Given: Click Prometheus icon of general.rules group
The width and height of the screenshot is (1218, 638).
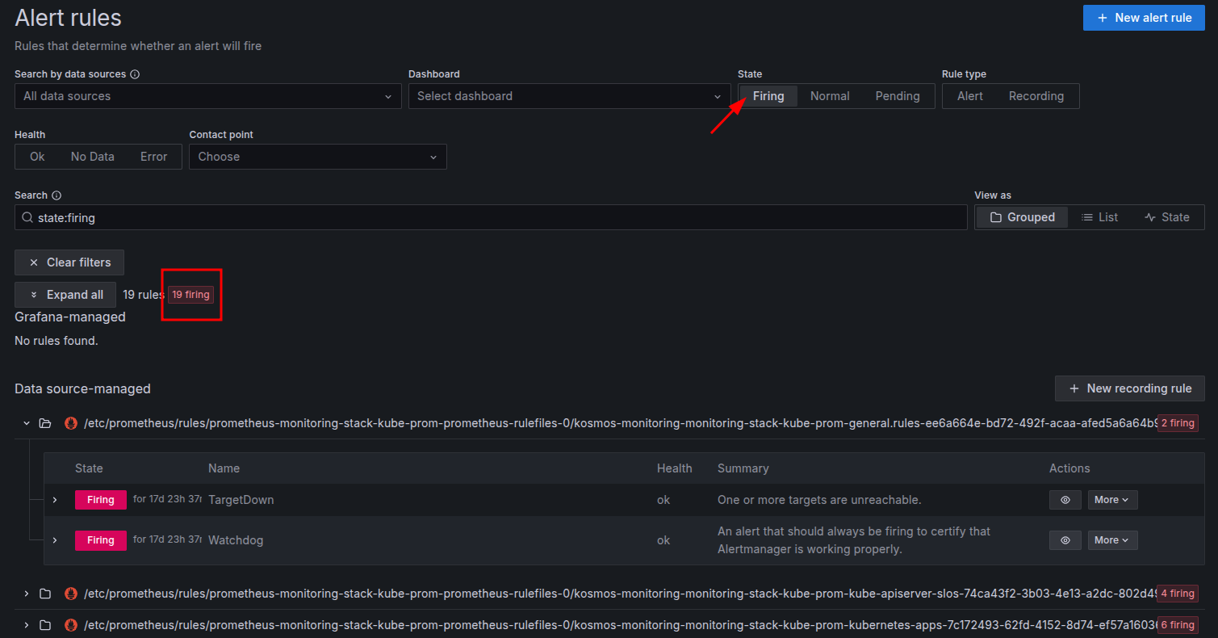Looking at the screenshot, I should 71,423.
